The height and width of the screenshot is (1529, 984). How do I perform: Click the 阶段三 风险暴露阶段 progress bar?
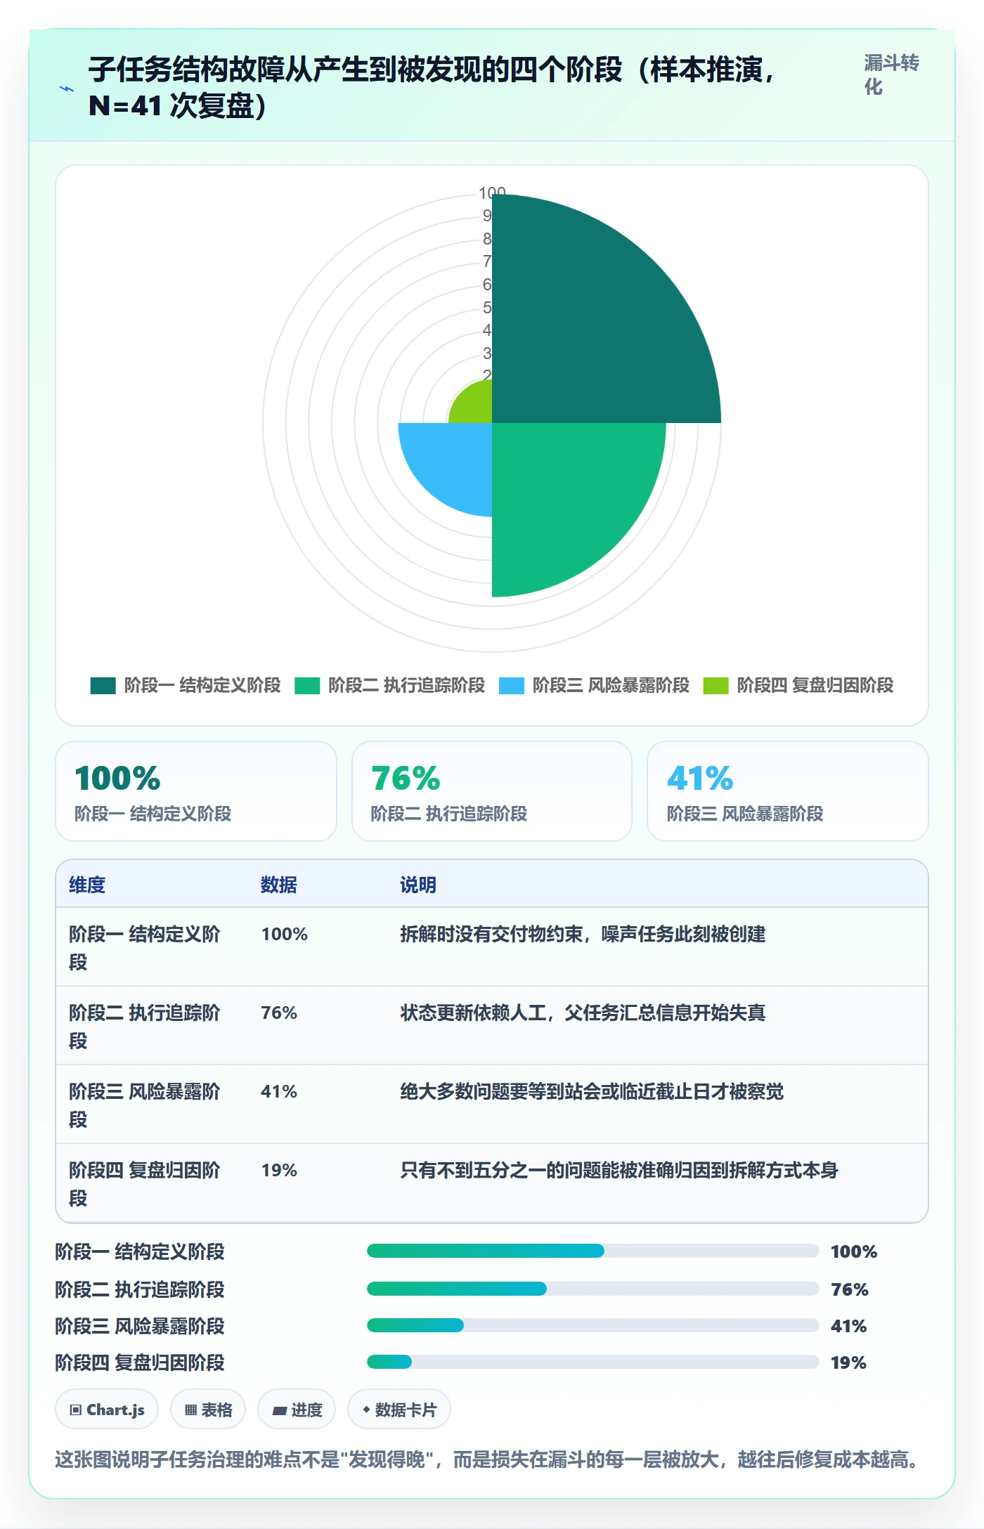pos(593,1325)
